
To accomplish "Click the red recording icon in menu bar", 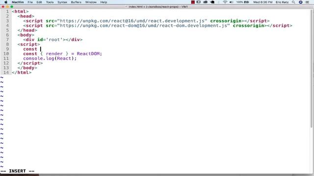I will point(193,2).
